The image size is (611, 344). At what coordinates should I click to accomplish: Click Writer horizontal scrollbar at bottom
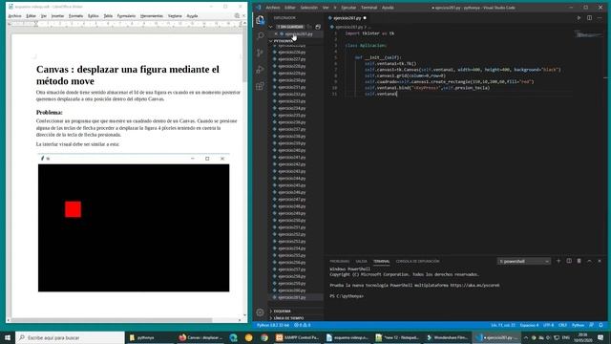(112, 320)
